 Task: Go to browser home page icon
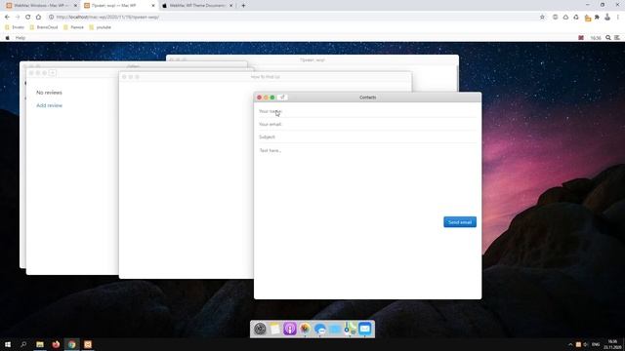click(38, 18)
